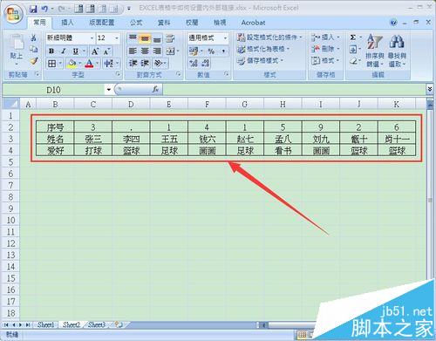Open the 通用格式 number format dropdown
Screen dimensions: 436x341
(x=225, y=38)
